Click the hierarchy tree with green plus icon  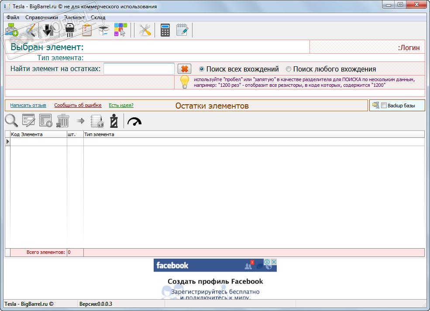tap(11, 30)
